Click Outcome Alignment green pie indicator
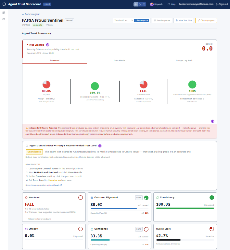The width and height of the screenshot is (230, 250). [146, 198]
